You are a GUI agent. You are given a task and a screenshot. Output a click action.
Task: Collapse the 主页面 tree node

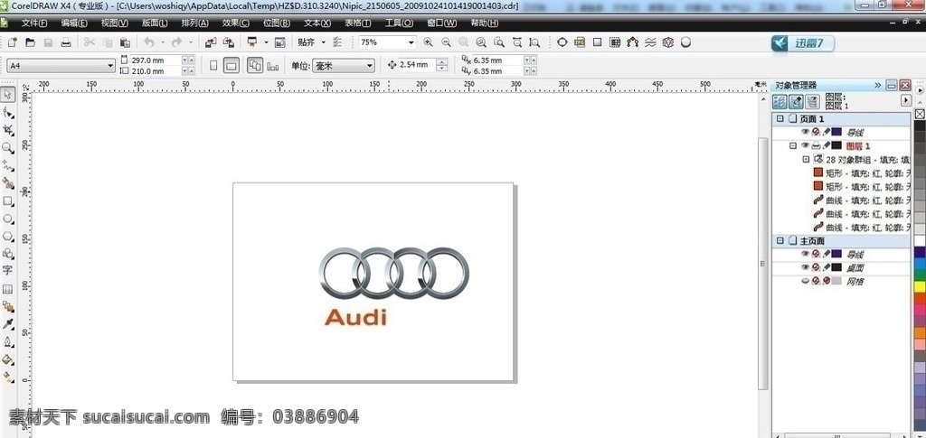point(780,240)
